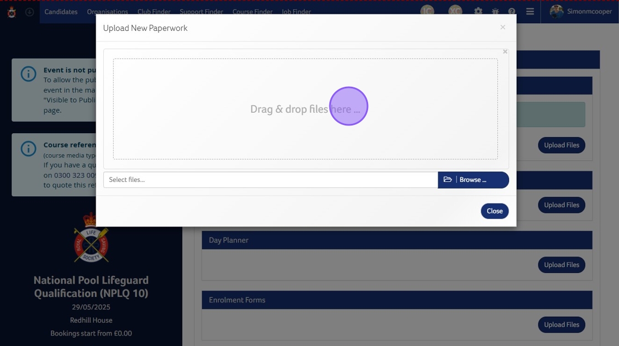Click the Redhill House venue text
Viewport: 619px width, 346px height.
tap(91, 321)
